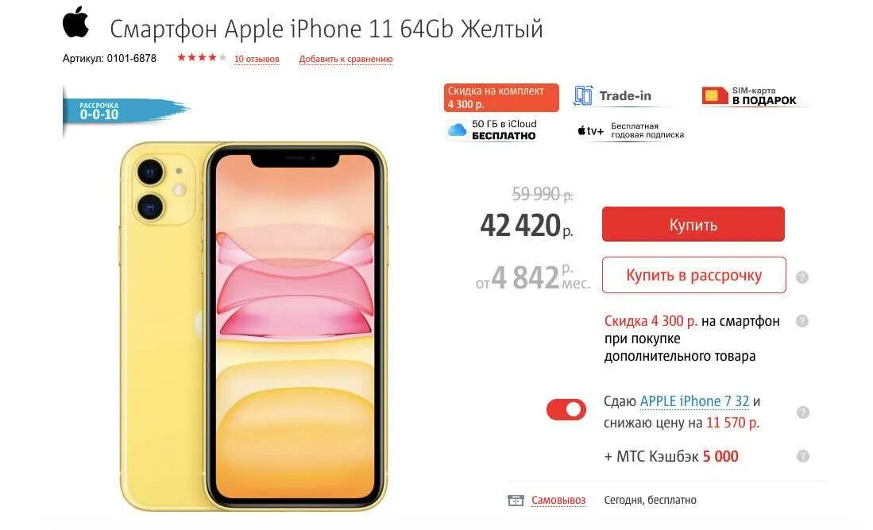Click the iCloud 50 GB cloud icon
The image size is (873, 530).
tap(457, 130)
